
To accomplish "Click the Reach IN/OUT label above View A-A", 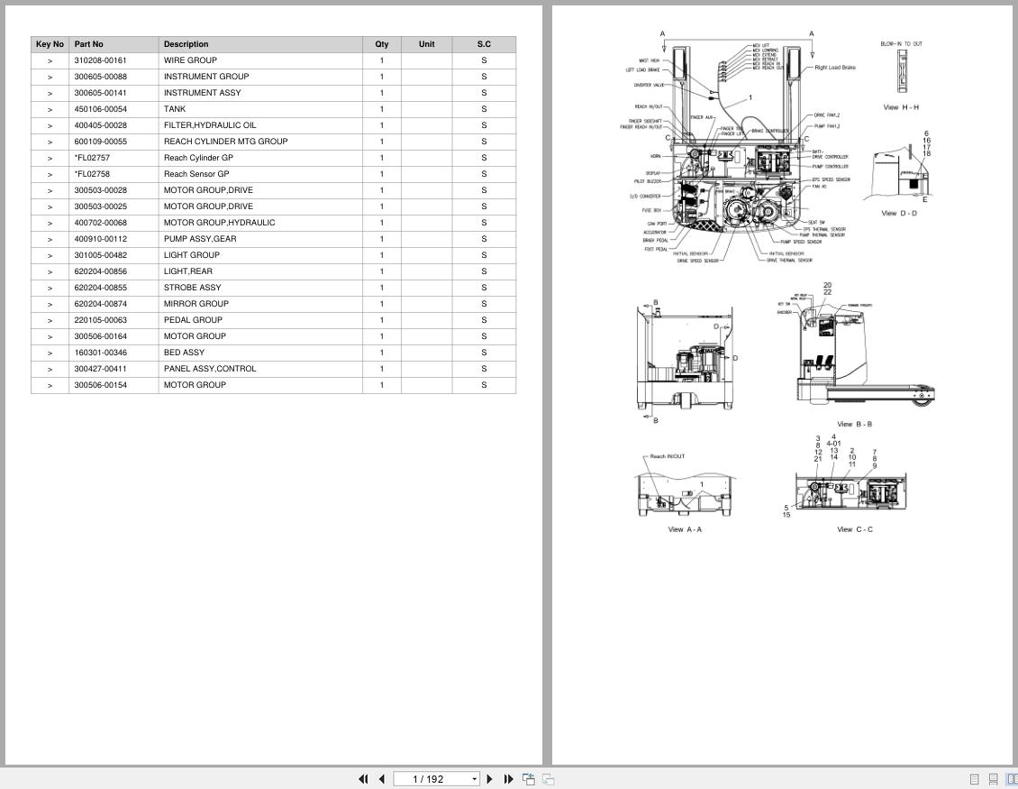I will click(x=668, y=456).
